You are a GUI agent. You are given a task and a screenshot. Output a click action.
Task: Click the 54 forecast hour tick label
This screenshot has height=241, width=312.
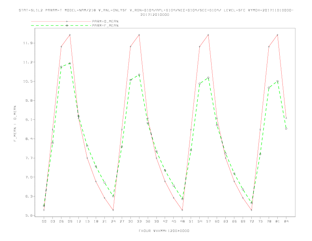[x=200, y=221]
